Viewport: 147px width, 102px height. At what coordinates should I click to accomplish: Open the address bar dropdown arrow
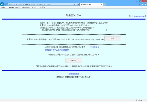point(76,4)
